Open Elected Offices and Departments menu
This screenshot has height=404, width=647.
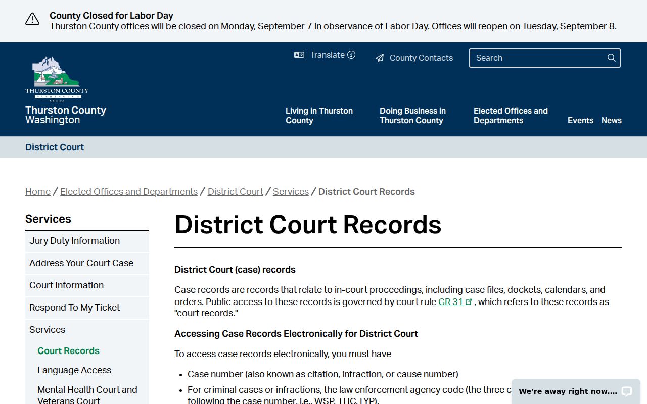tap(511, 116)
